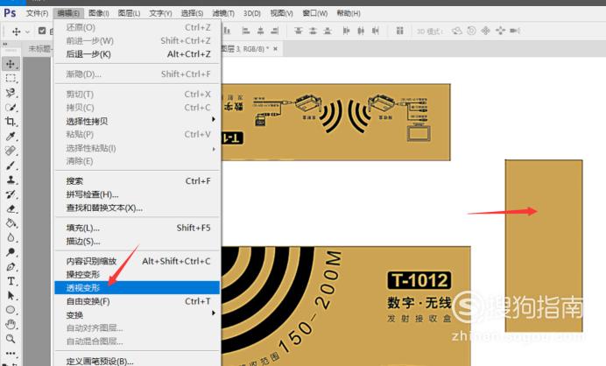Click the align right edges icon
Screen dimensions: 606x366
coord(275,31)
